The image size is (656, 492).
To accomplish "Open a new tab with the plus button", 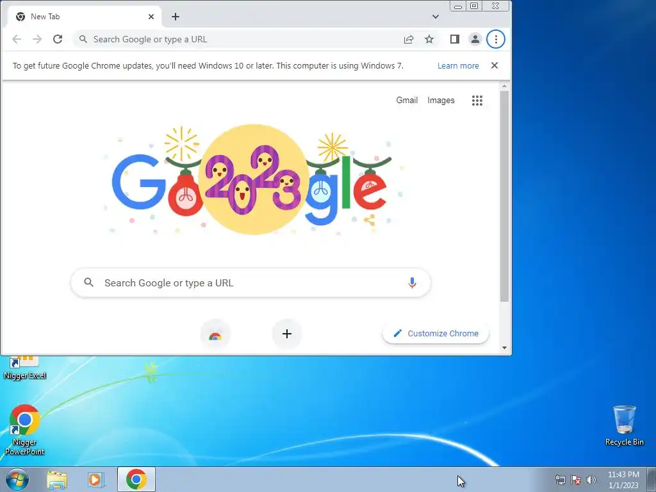I will coord(176,17).
